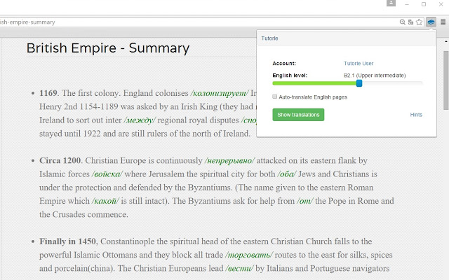The image size is (449, 280).
Task: Click the translation /торговать/
Action: (249, 255)
